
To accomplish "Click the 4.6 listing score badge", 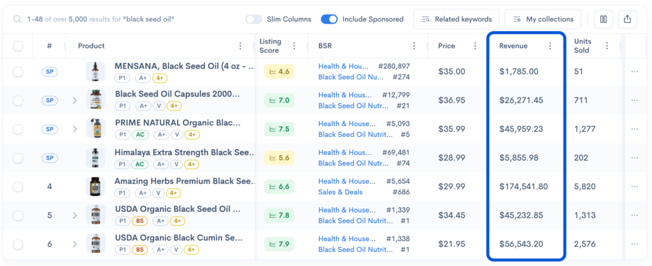I will coord(279,71).
